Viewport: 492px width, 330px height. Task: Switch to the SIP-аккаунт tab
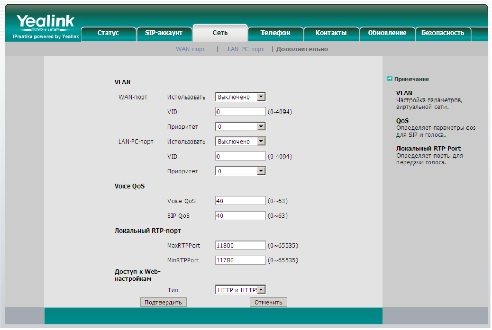click(x=164, y=33)
